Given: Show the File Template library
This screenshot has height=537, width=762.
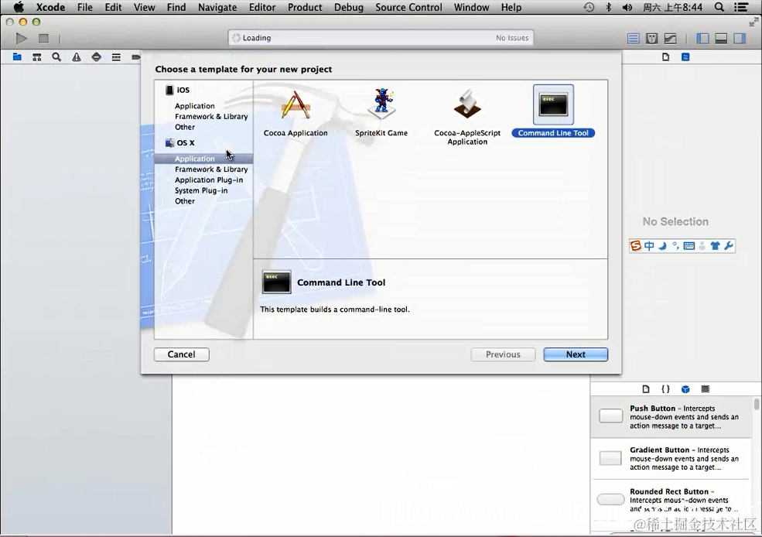Looking at the screenshot, I should (646, 388).
